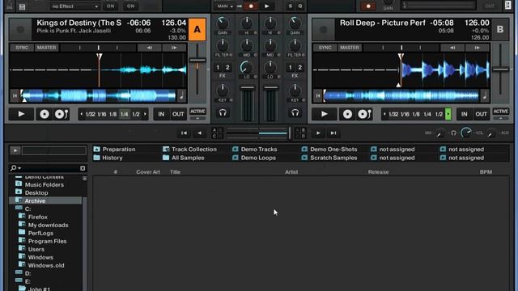Toggle Deck B headphone cue
This screenshot has width=518, height=291.
(295, 113)
